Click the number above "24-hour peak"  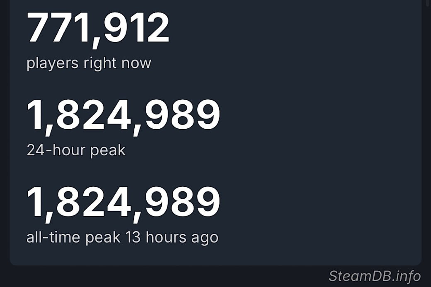pyautogui.click(x=123, y=116)
